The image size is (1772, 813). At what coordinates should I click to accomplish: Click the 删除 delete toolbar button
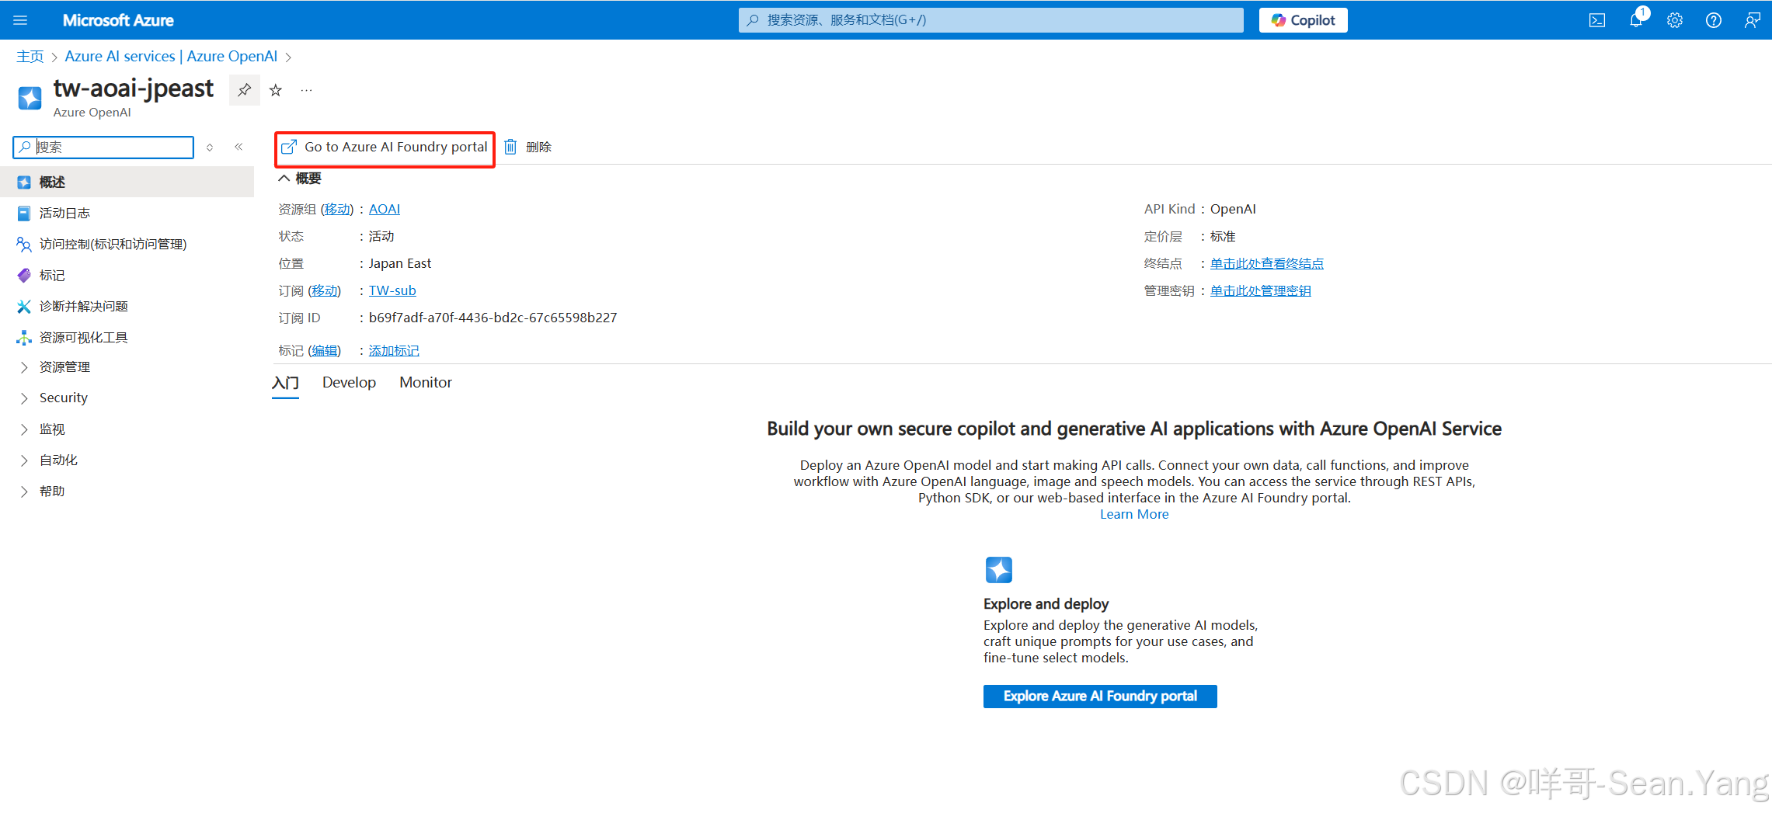click(x=528, y=148)
